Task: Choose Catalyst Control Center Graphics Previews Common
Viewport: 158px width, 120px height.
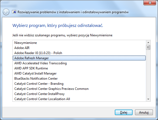Action: [x=79, y=89]
